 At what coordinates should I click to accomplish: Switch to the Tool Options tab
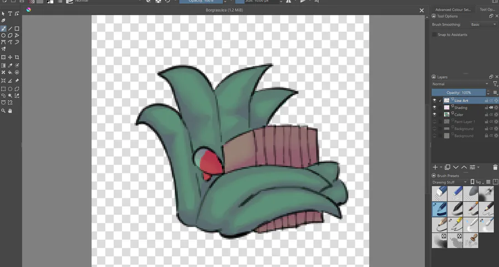click(487, 9)
